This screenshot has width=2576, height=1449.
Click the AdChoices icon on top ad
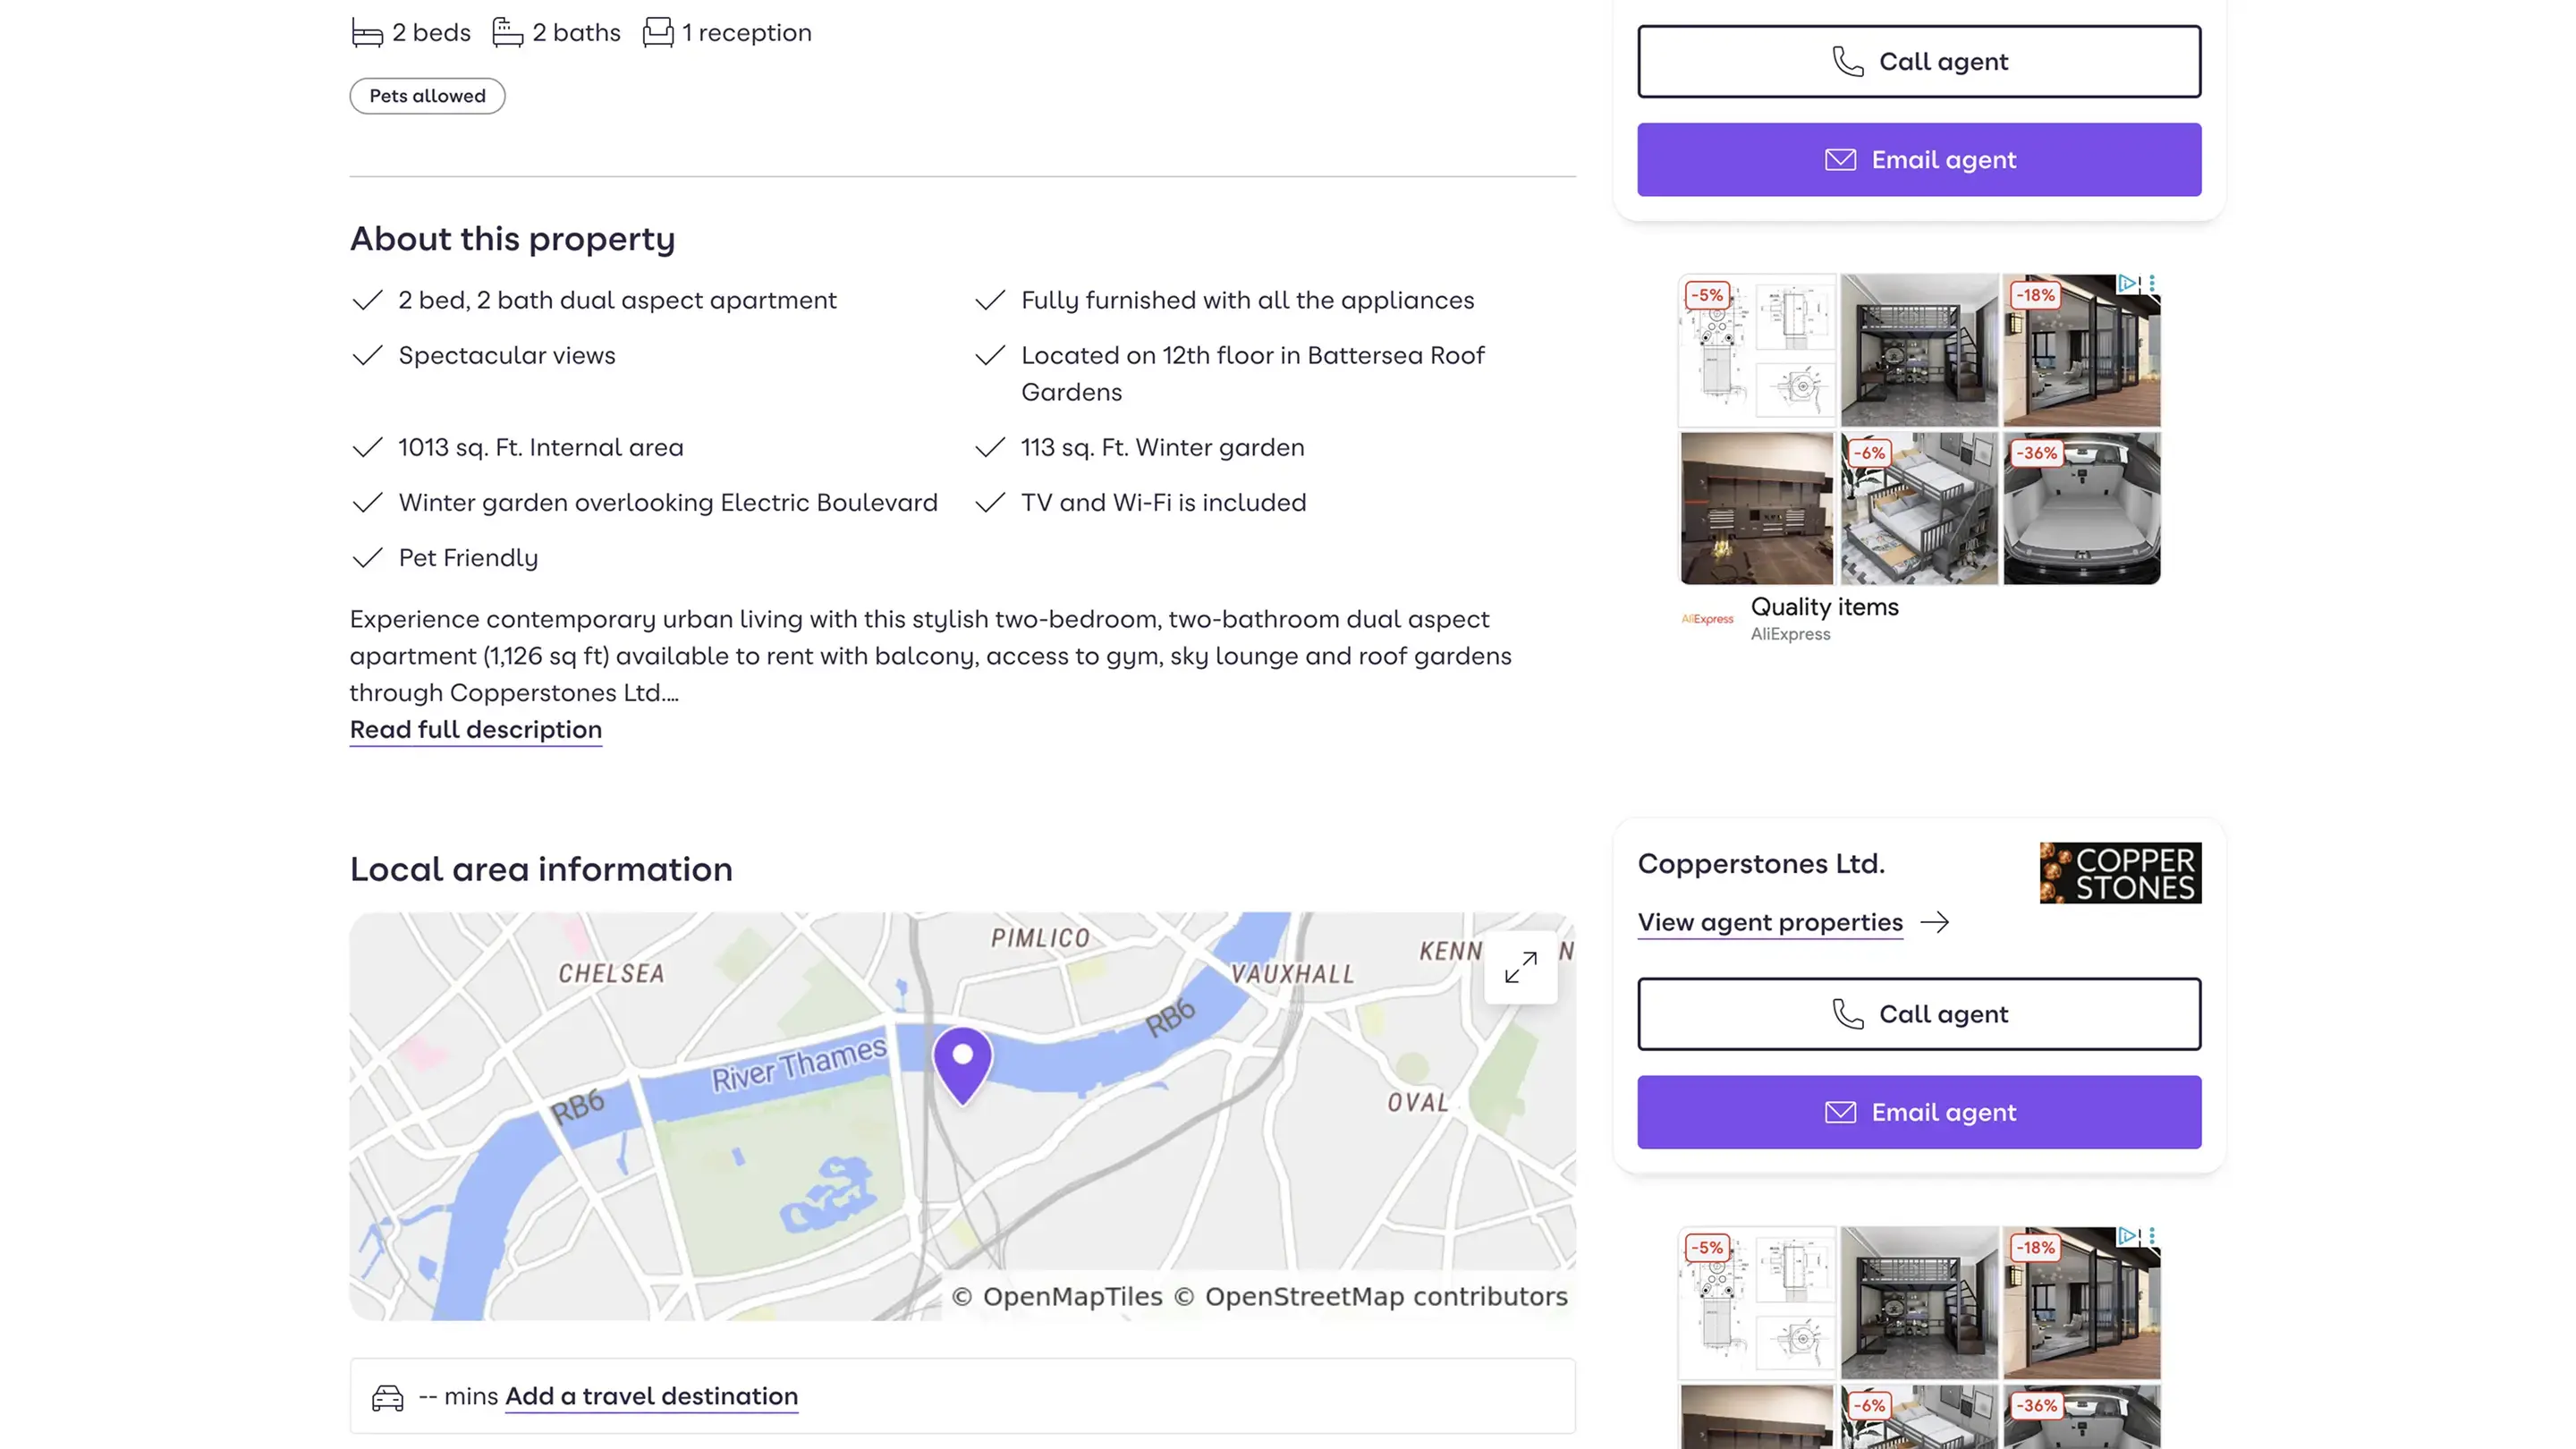click(x=2127, y=284)
